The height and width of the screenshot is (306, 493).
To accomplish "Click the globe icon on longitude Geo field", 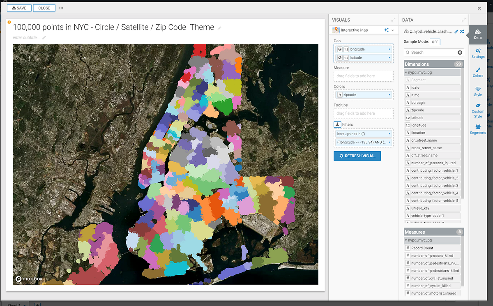I will pyautogui.click(x=340, y=49).
